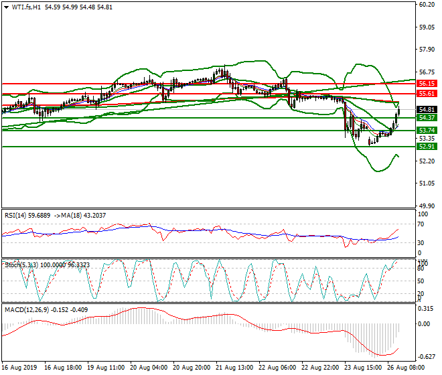
Task: Click the 59.05 value on price scale
Action: click(427, 27)
